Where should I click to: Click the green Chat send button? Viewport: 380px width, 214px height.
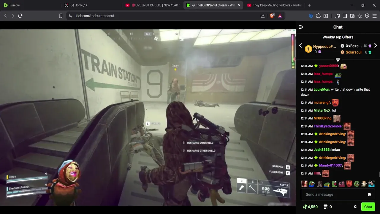368,207
